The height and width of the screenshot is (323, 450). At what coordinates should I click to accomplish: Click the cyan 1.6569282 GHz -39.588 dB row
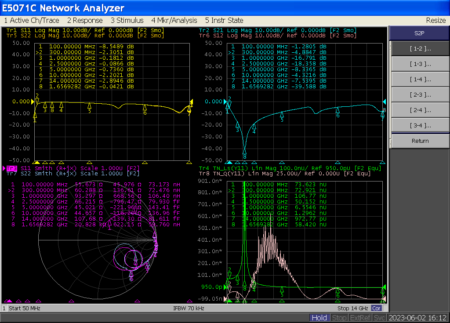tap(279, 87)
